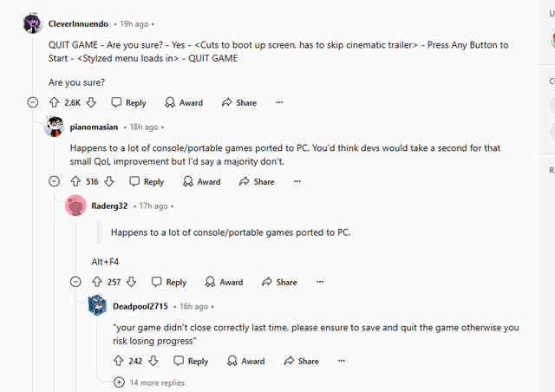555x392 pixels.
Task: Share Raderg32's comment
Action: click(x=277, y=282)
